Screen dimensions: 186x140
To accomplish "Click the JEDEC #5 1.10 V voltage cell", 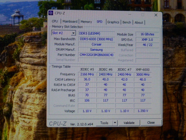I will pyautogui.click(x=87, y=111).
